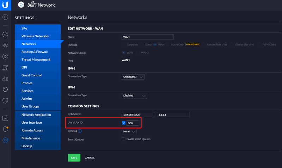Click the primary DNS Server field 192.168.1.205
The height and width of the screenshot is (168, 282).
click(x=138, y=114)
